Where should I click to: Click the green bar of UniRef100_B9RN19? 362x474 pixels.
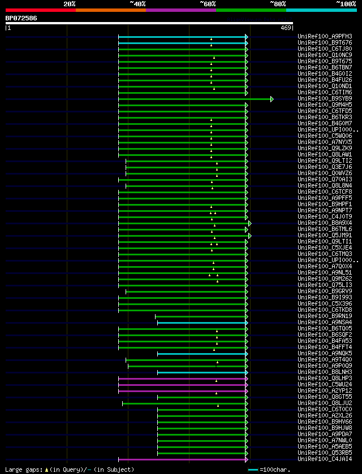click(200, 316)
